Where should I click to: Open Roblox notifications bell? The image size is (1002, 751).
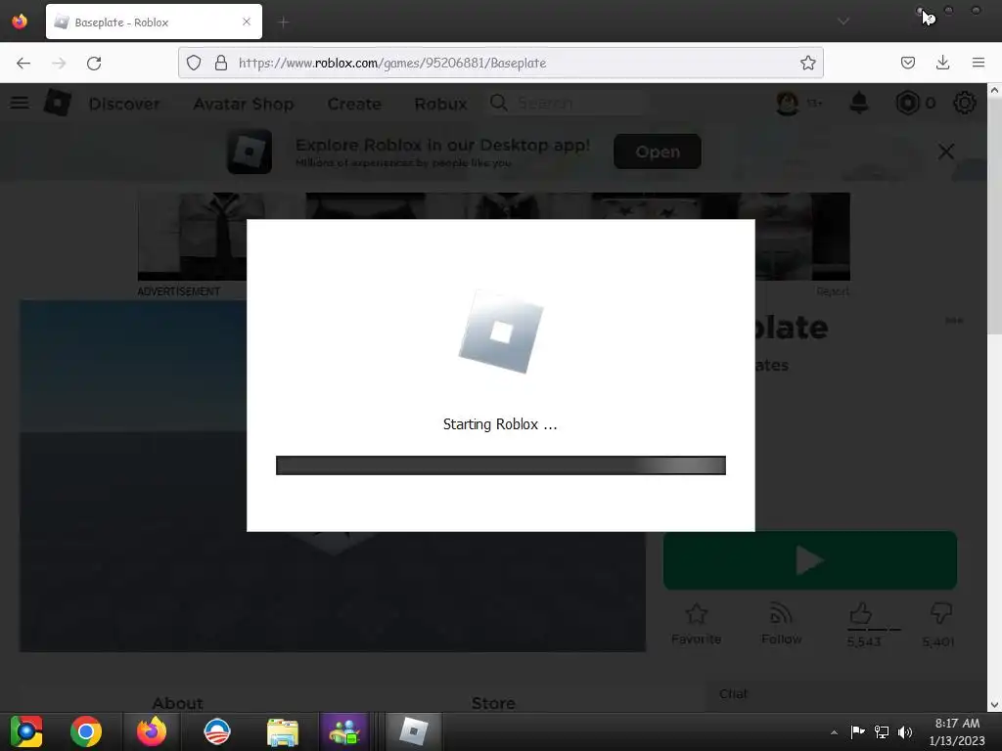[x=859, y=103]
